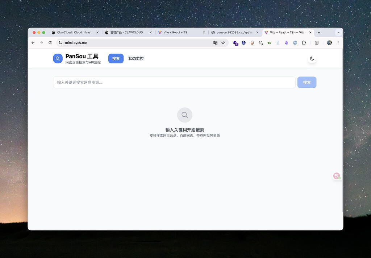The width and height of the screenshot is (371, 258).
Task: Click the 输入关键词开始搜索 heading text
Action: point(185,130)
